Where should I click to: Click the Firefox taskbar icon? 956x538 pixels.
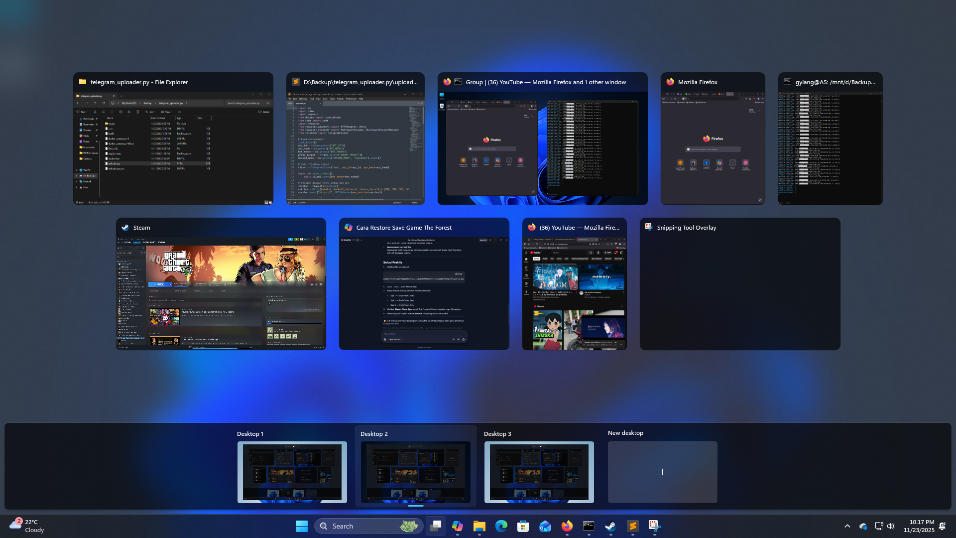coord(567,526)
